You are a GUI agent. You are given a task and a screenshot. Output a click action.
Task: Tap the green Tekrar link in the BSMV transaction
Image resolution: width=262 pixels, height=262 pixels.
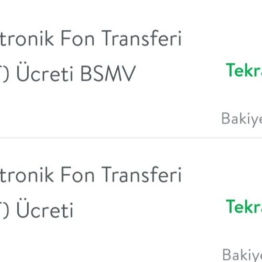(x=244, y=70)
